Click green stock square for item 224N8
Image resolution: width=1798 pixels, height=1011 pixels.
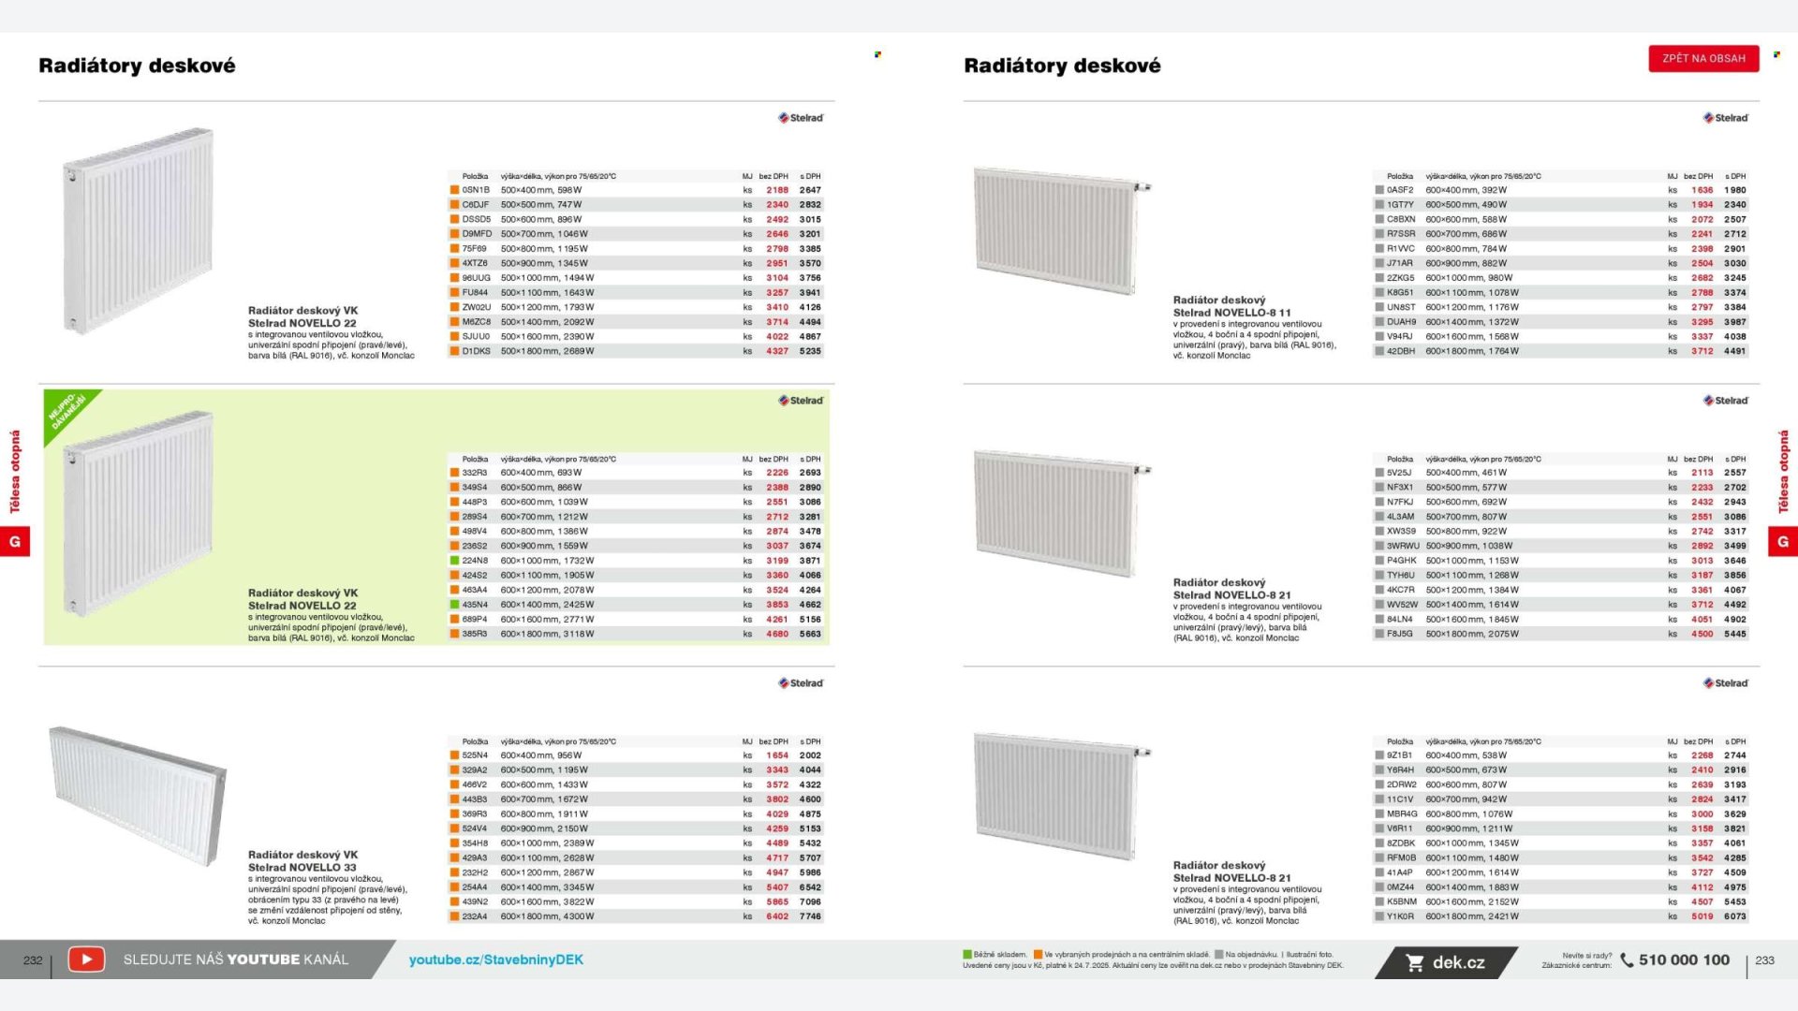tap(455, 561)
